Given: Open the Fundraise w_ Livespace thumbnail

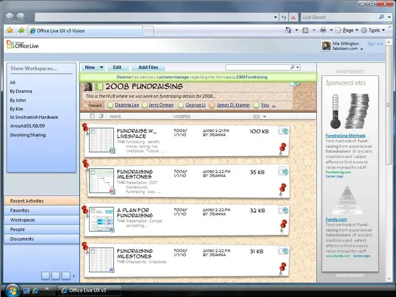Looking at the screenshot, I should (x=101, y=140).
